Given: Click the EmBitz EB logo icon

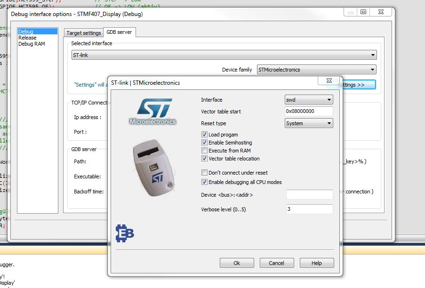Looking at the screenshot, I should coord(125,233).
